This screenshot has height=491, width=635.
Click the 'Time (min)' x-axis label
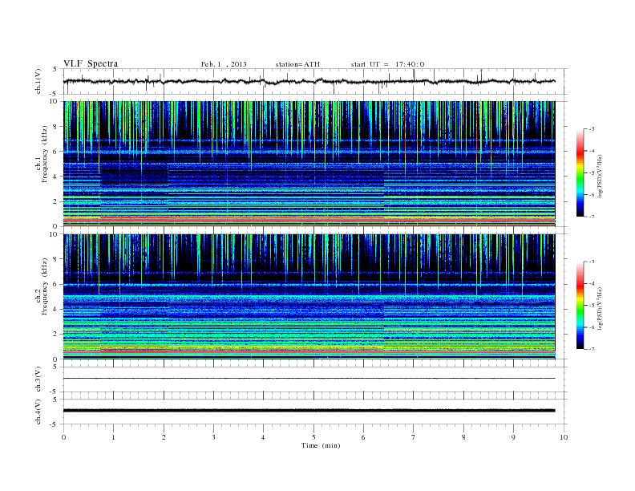tap(321, 445)
